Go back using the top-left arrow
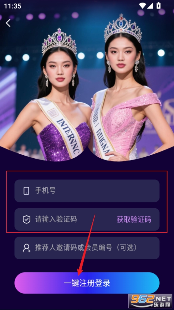Viewport: 174px width, 310px height. tap(8, 23)
